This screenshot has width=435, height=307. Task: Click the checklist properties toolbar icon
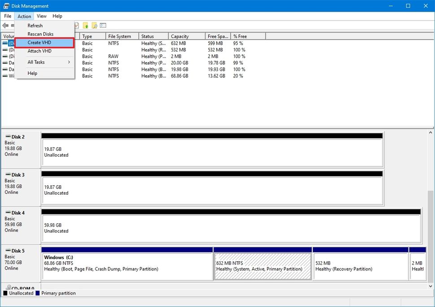(x=103, y=26)
